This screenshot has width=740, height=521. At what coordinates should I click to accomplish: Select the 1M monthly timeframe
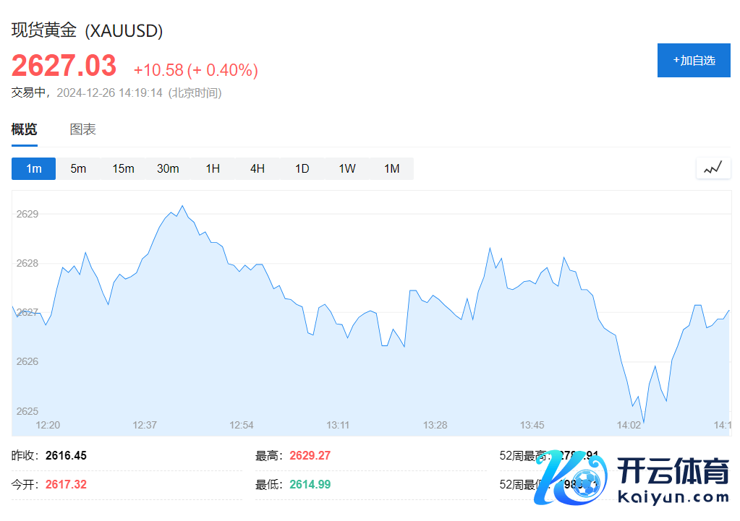391,169
